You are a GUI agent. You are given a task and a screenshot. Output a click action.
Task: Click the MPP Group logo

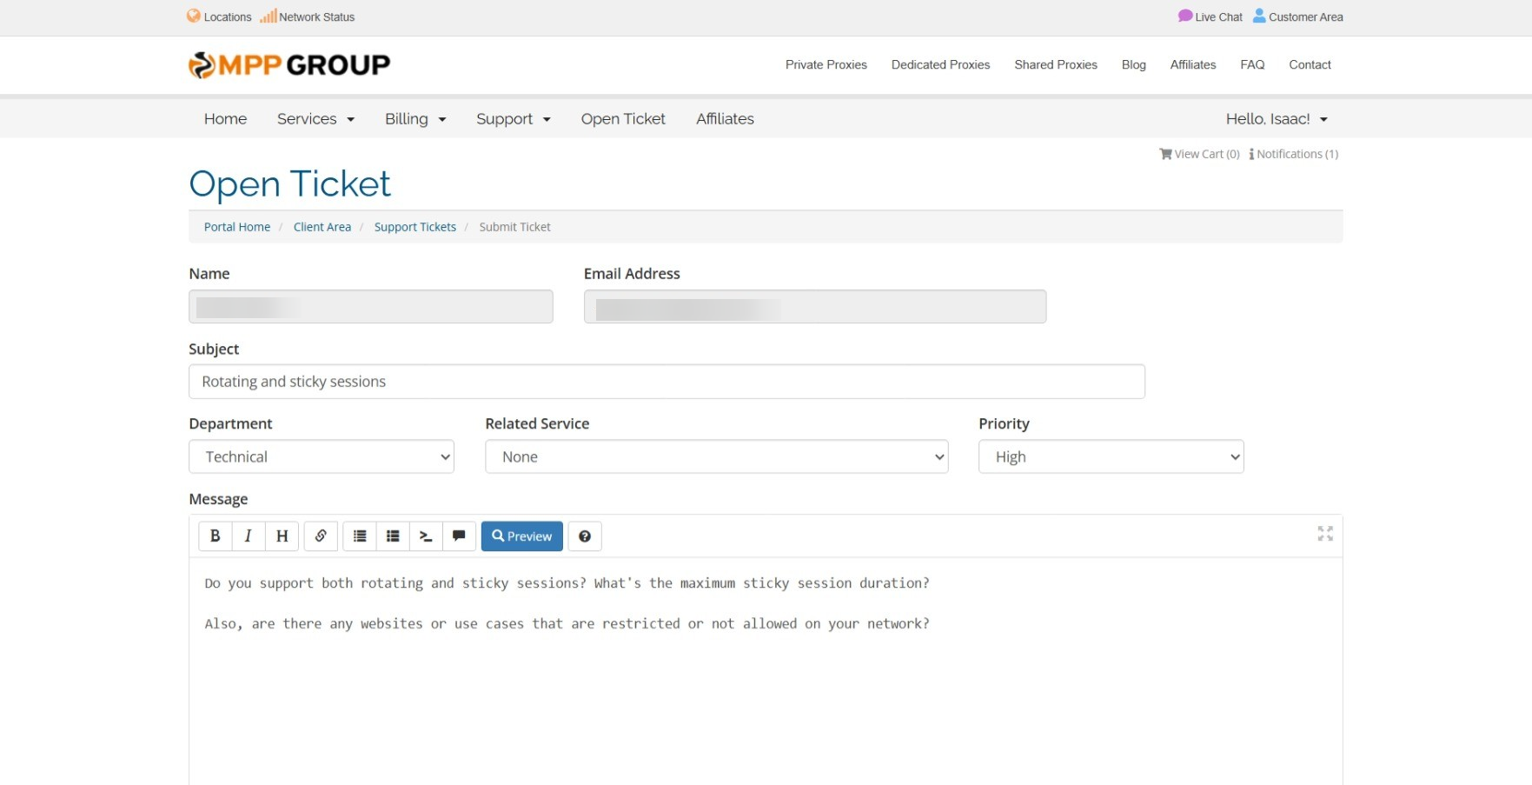[x=289, y=65]
